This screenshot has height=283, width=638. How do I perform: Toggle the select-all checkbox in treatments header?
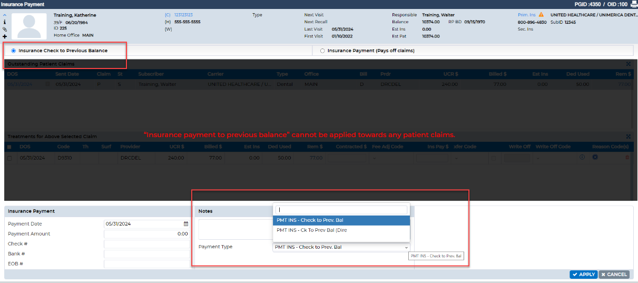pyautogui.click(x=9, y=147)
